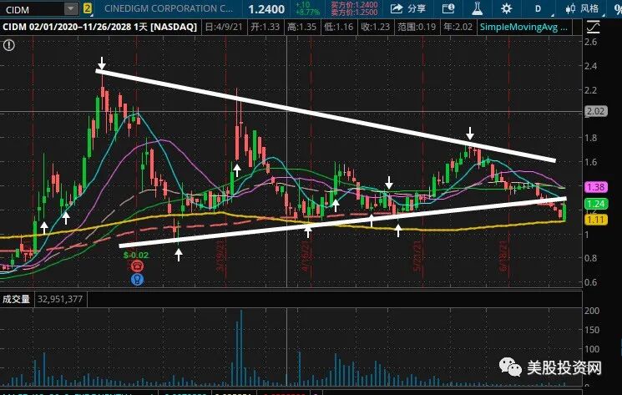This screenshot has height=395, width=622.
Task: Click the 分享 share button
Action: 407,8
